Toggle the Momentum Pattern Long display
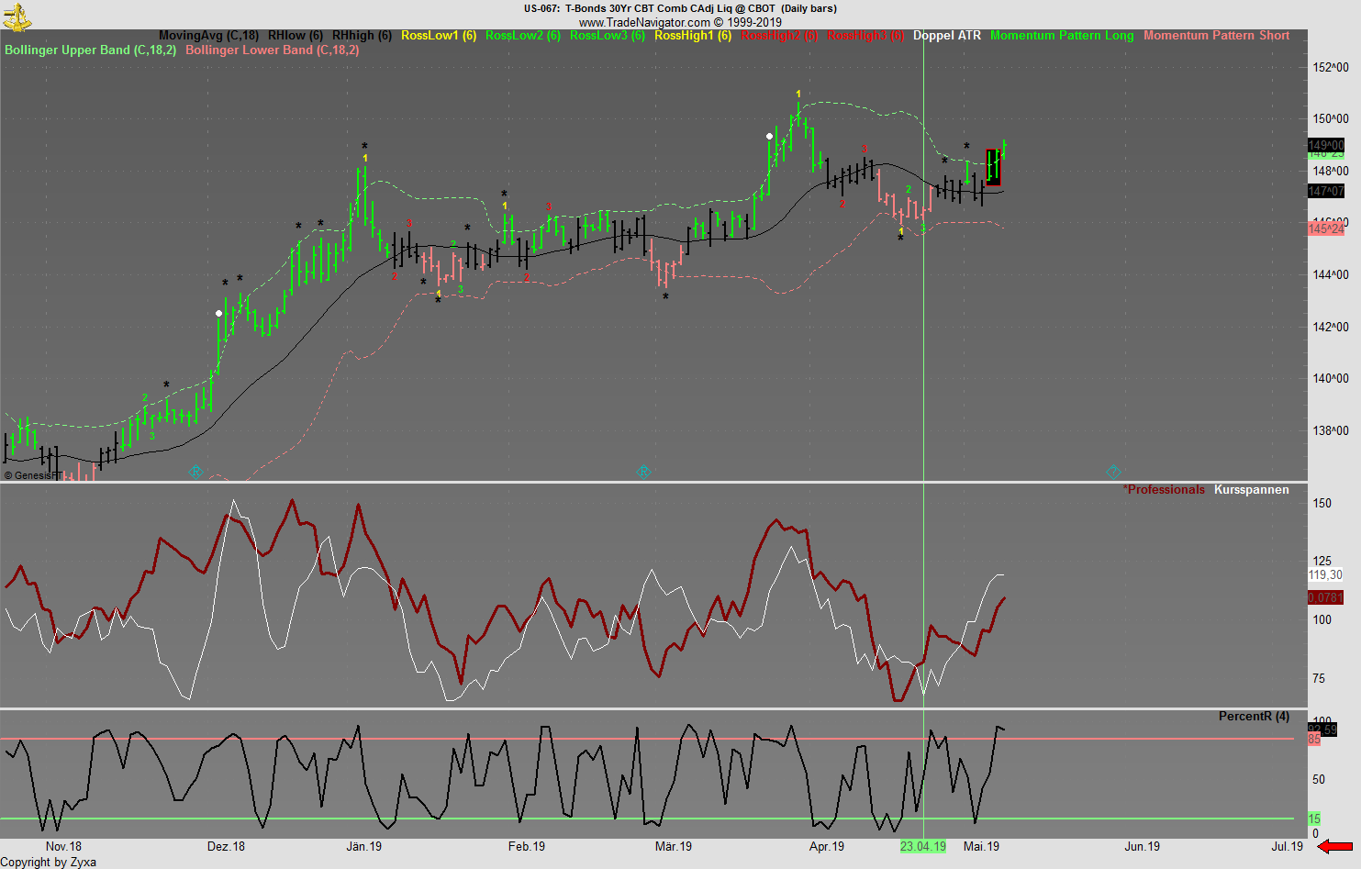The height and width of the screenshot is (869, 1361). tap(1061, 35)
